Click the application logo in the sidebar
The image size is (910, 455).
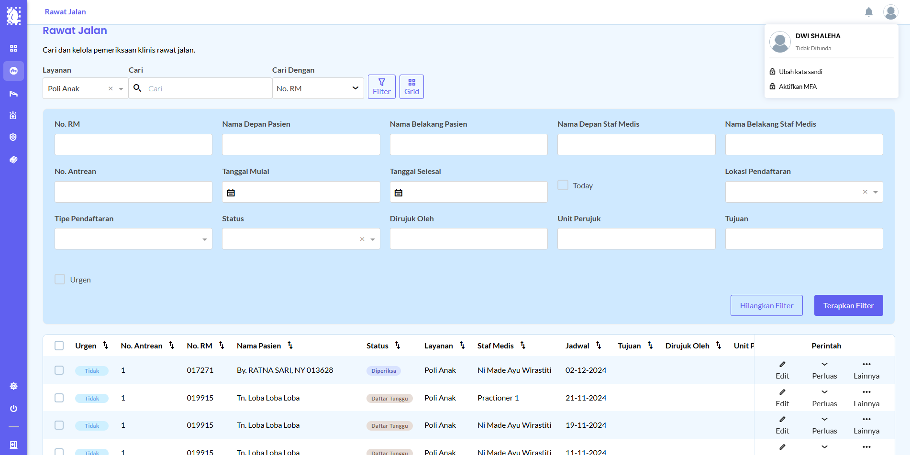(x=13, y=16)
